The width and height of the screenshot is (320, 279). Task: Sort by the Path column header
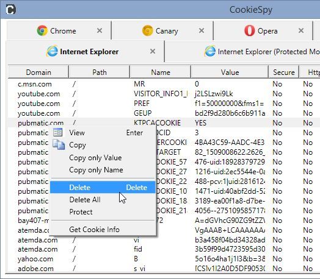tap(100, 72)
